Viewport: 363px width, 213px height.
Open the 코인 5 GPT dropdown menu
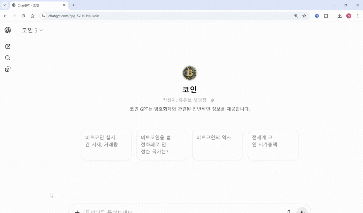pyautogui.click(x=32, y=30)
